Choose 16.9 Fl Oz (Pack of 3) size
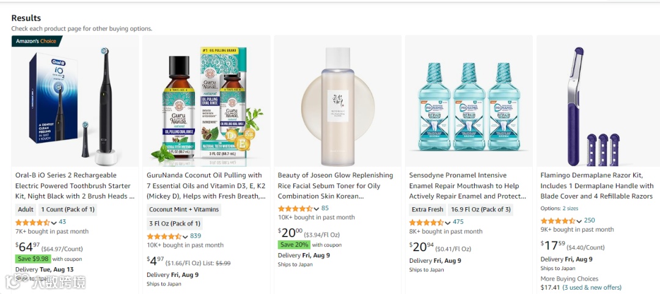Image resolution: width=660 pixels, height=294 pixels. click(x=480, y=209)
